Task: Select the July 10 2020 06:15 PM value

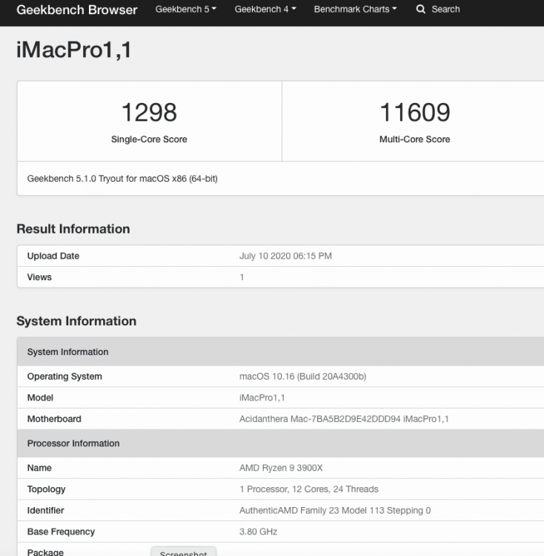Action: coord(285,256)
